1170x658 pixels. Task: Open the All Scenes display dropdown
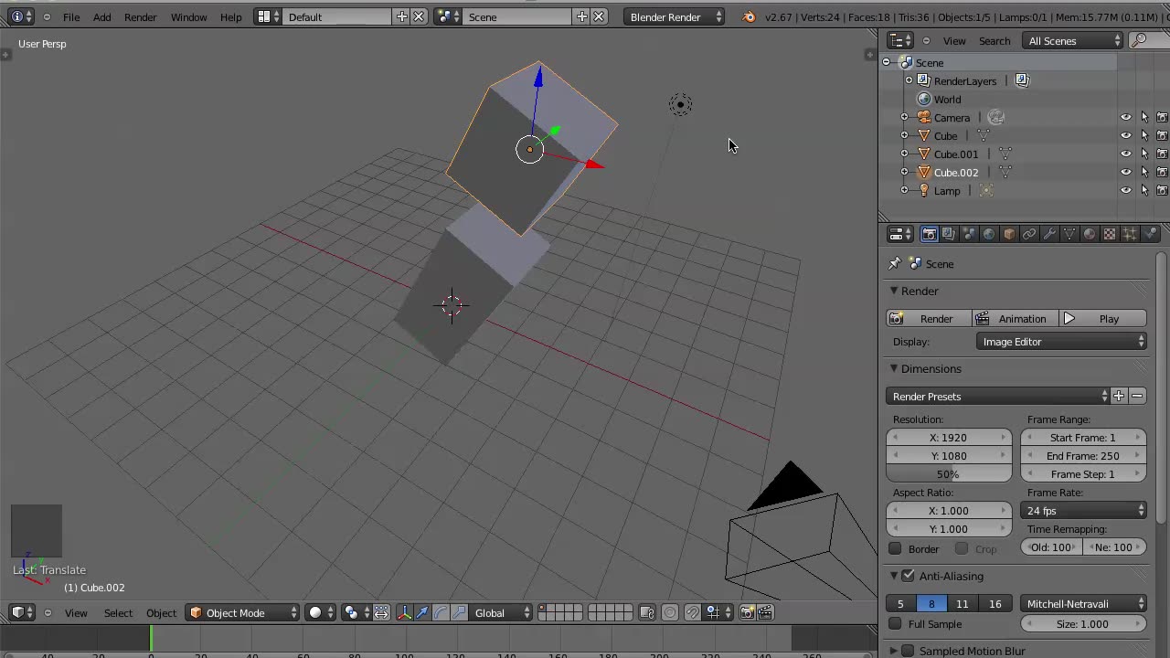[1073, 40]
